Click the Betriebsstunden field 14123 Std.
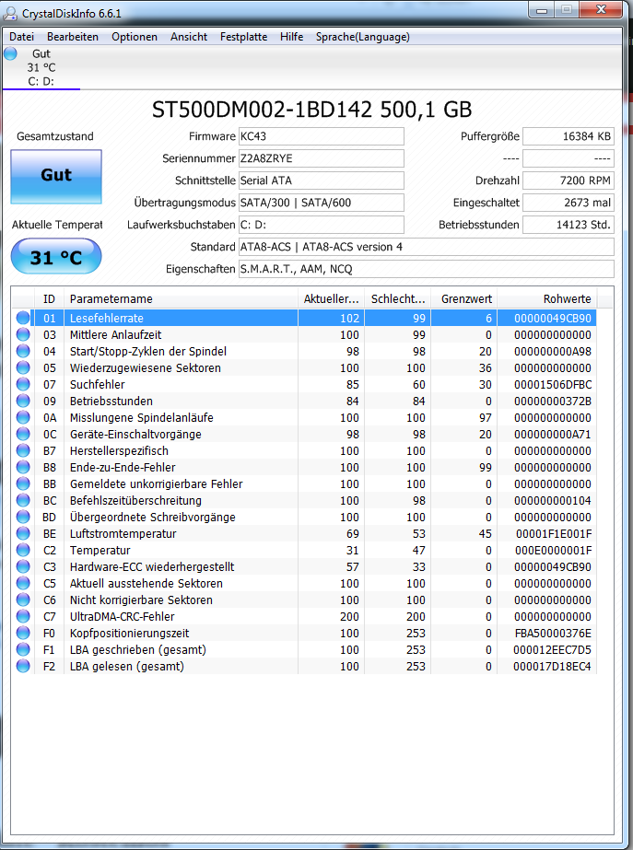The image size is (633, 850). [568, 225]
